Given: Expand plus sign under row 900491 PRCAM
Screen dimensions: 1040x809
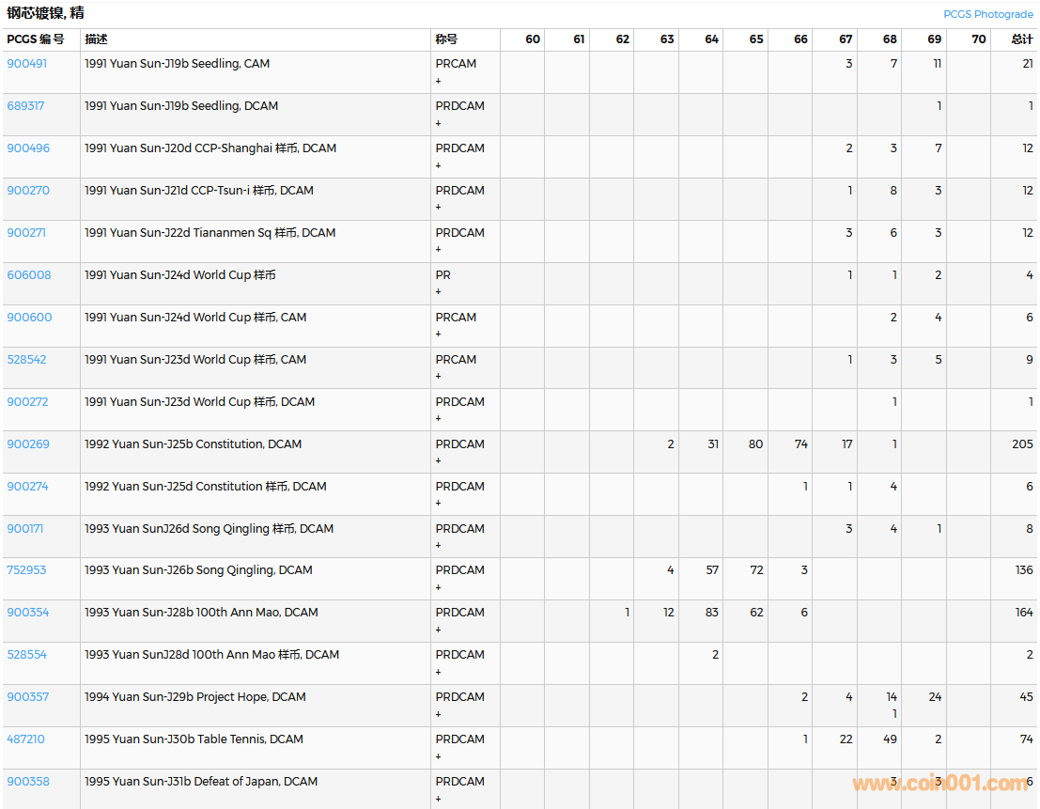Looking at the screenshot, I should (x=438, y=81).
